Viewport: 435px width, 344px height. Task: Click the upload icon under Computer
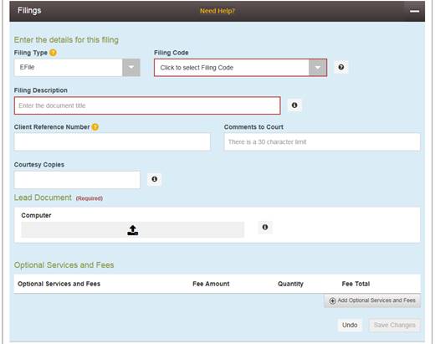tap(133, 230)
